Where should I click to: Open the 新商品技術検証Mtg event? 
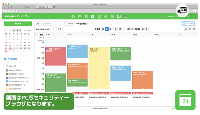(x=121, y=73)
